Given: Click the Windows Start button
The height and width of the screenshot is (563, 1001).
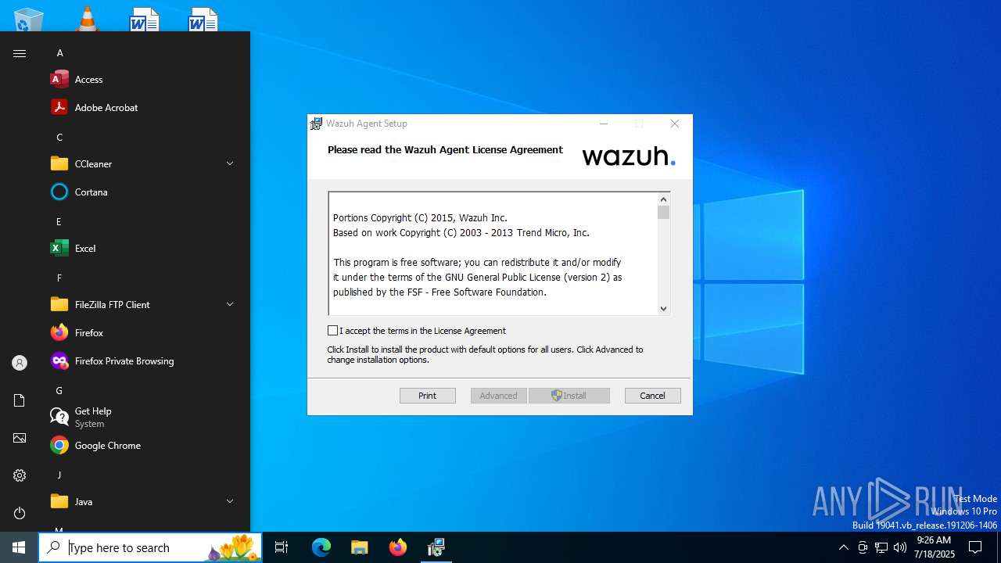Looking at the screenshot, I should coord(19,547).
